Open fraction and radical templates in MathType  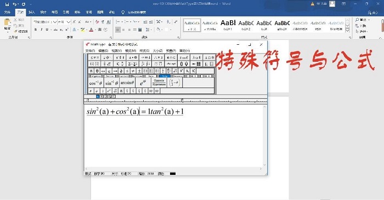pos(107,64)
